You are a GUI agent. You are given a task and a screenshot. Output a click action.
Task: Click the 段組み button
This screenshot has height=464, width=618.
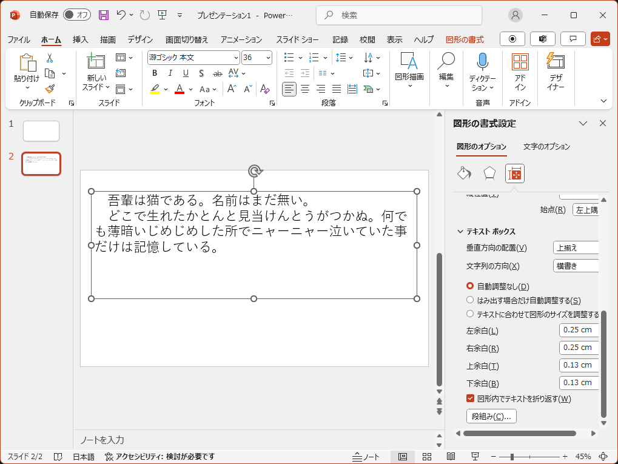pos(491,416)
